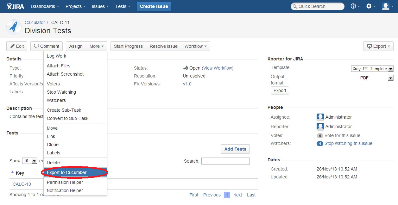Click the Created date 26/Nov/13 10:52 AM
The width and height of the screenshot is (398, 205).
pyautogui.click(x=337, y=169)
